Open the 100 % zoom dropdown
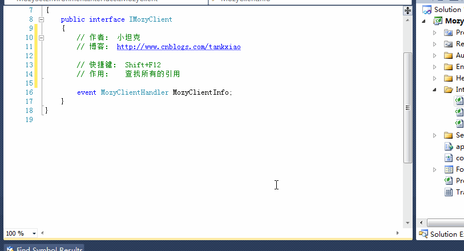The height and width of the screenshot is (251, 464). (34, 233)
